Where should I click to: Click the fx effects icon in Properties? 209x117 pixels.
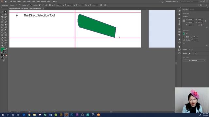click(184, 43)
